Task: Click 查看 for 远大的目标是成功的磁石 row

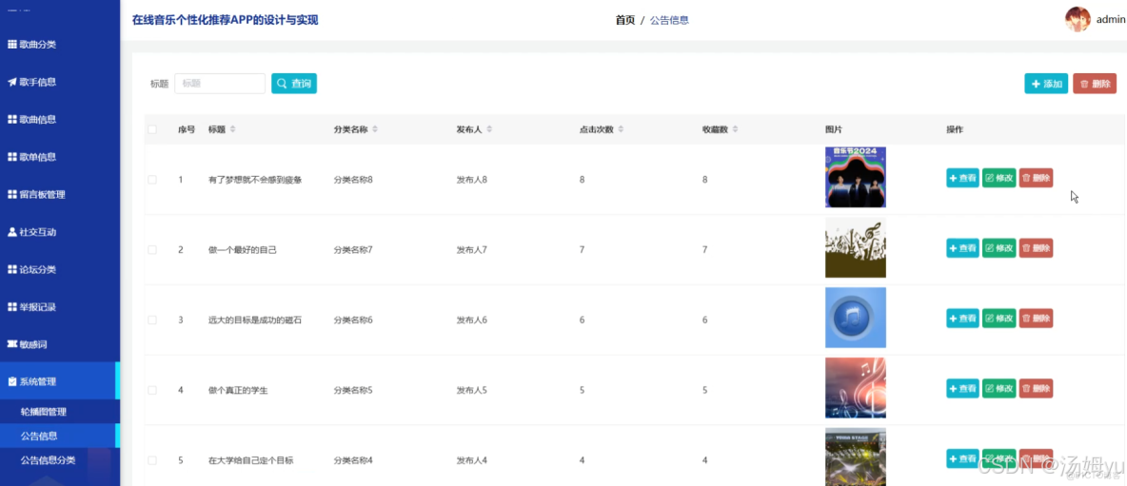Action: coord(962,319)
